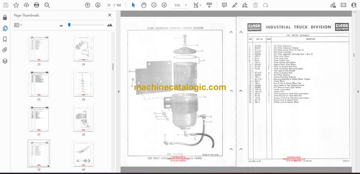Select page 36 thumbnail
Image resolution: width=360 pixels, height=174 pixels.
click(x=83, y=84)
